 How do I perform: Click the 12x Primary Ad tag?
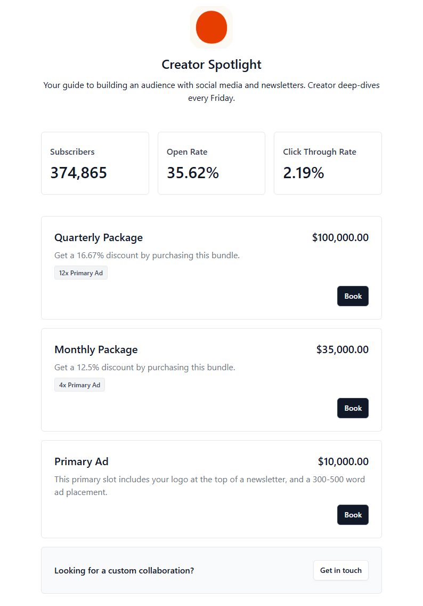point(81,273)
